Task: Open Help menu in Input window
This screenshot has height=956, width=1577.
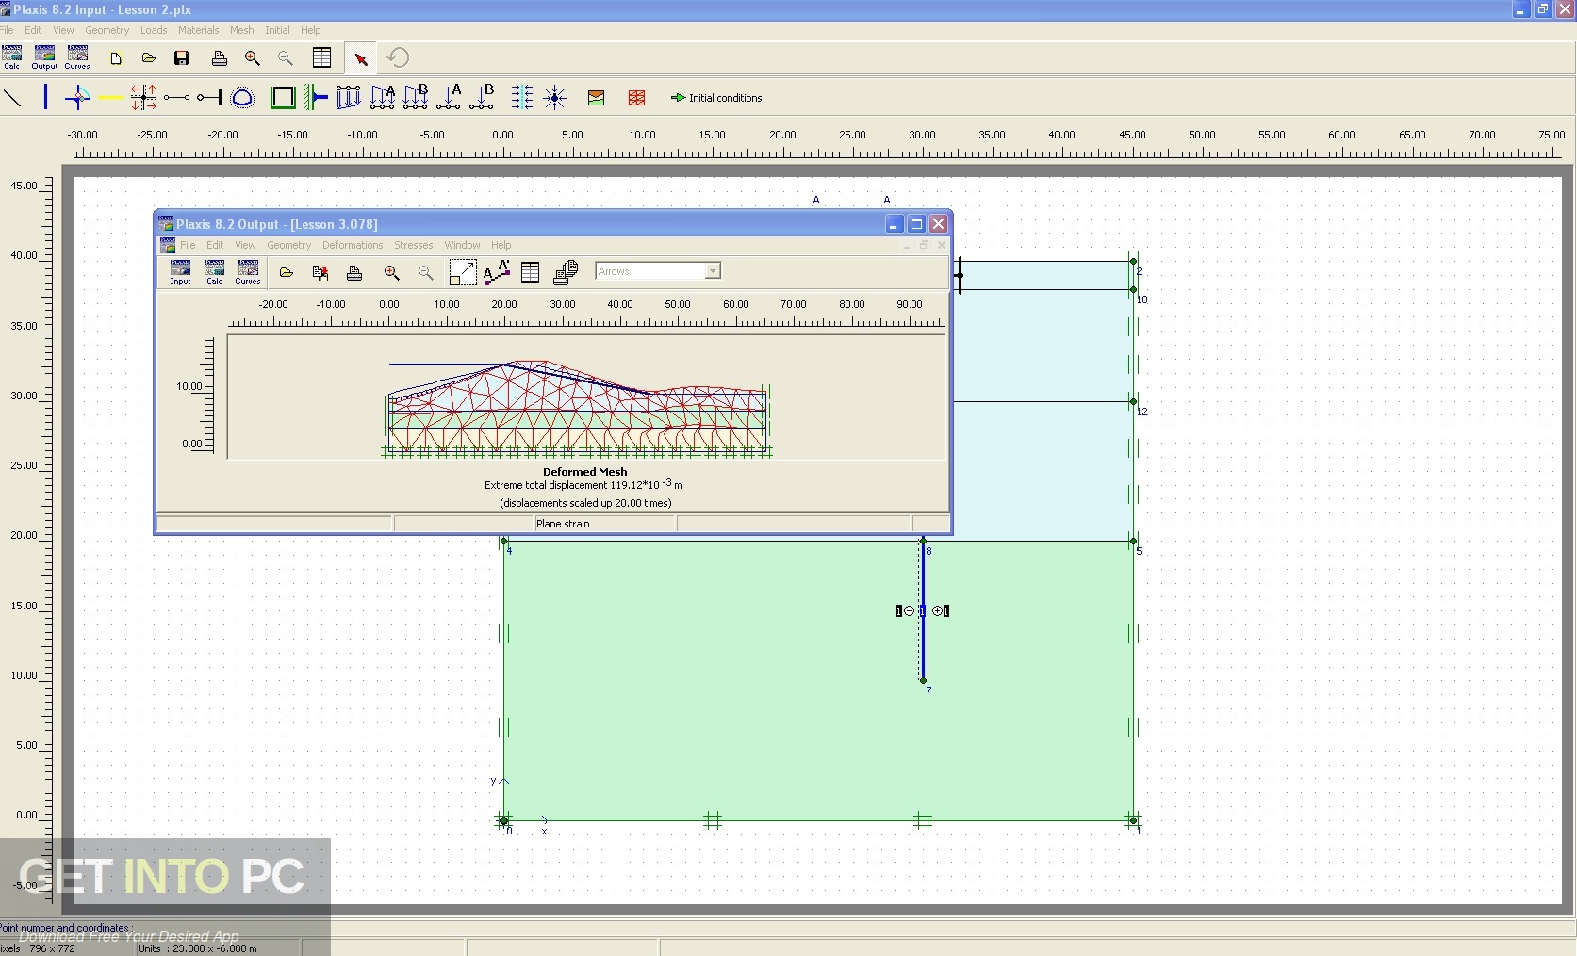Action: (x=311, y=30)
